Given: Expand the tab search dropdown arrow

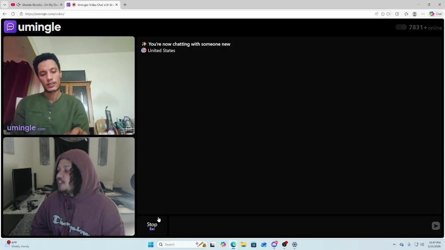Looking at the screenshot, I should (x=5, y=5).
